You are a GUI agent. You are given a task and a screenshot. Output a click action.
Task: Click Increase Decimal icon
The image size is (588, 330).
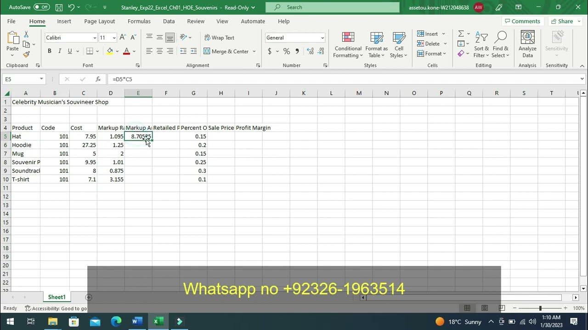coord(310,51)
